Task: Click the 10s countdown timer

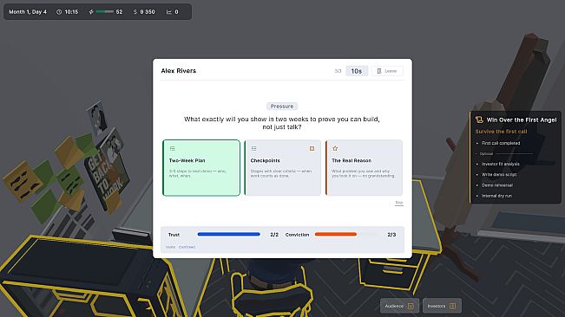Action: tap(357, 71)
